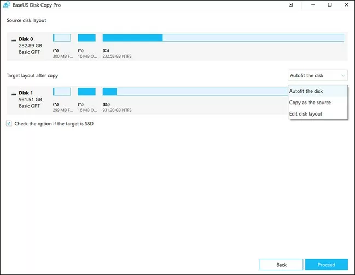Click the 300 MB F... partition label

(x=63, y=56)
